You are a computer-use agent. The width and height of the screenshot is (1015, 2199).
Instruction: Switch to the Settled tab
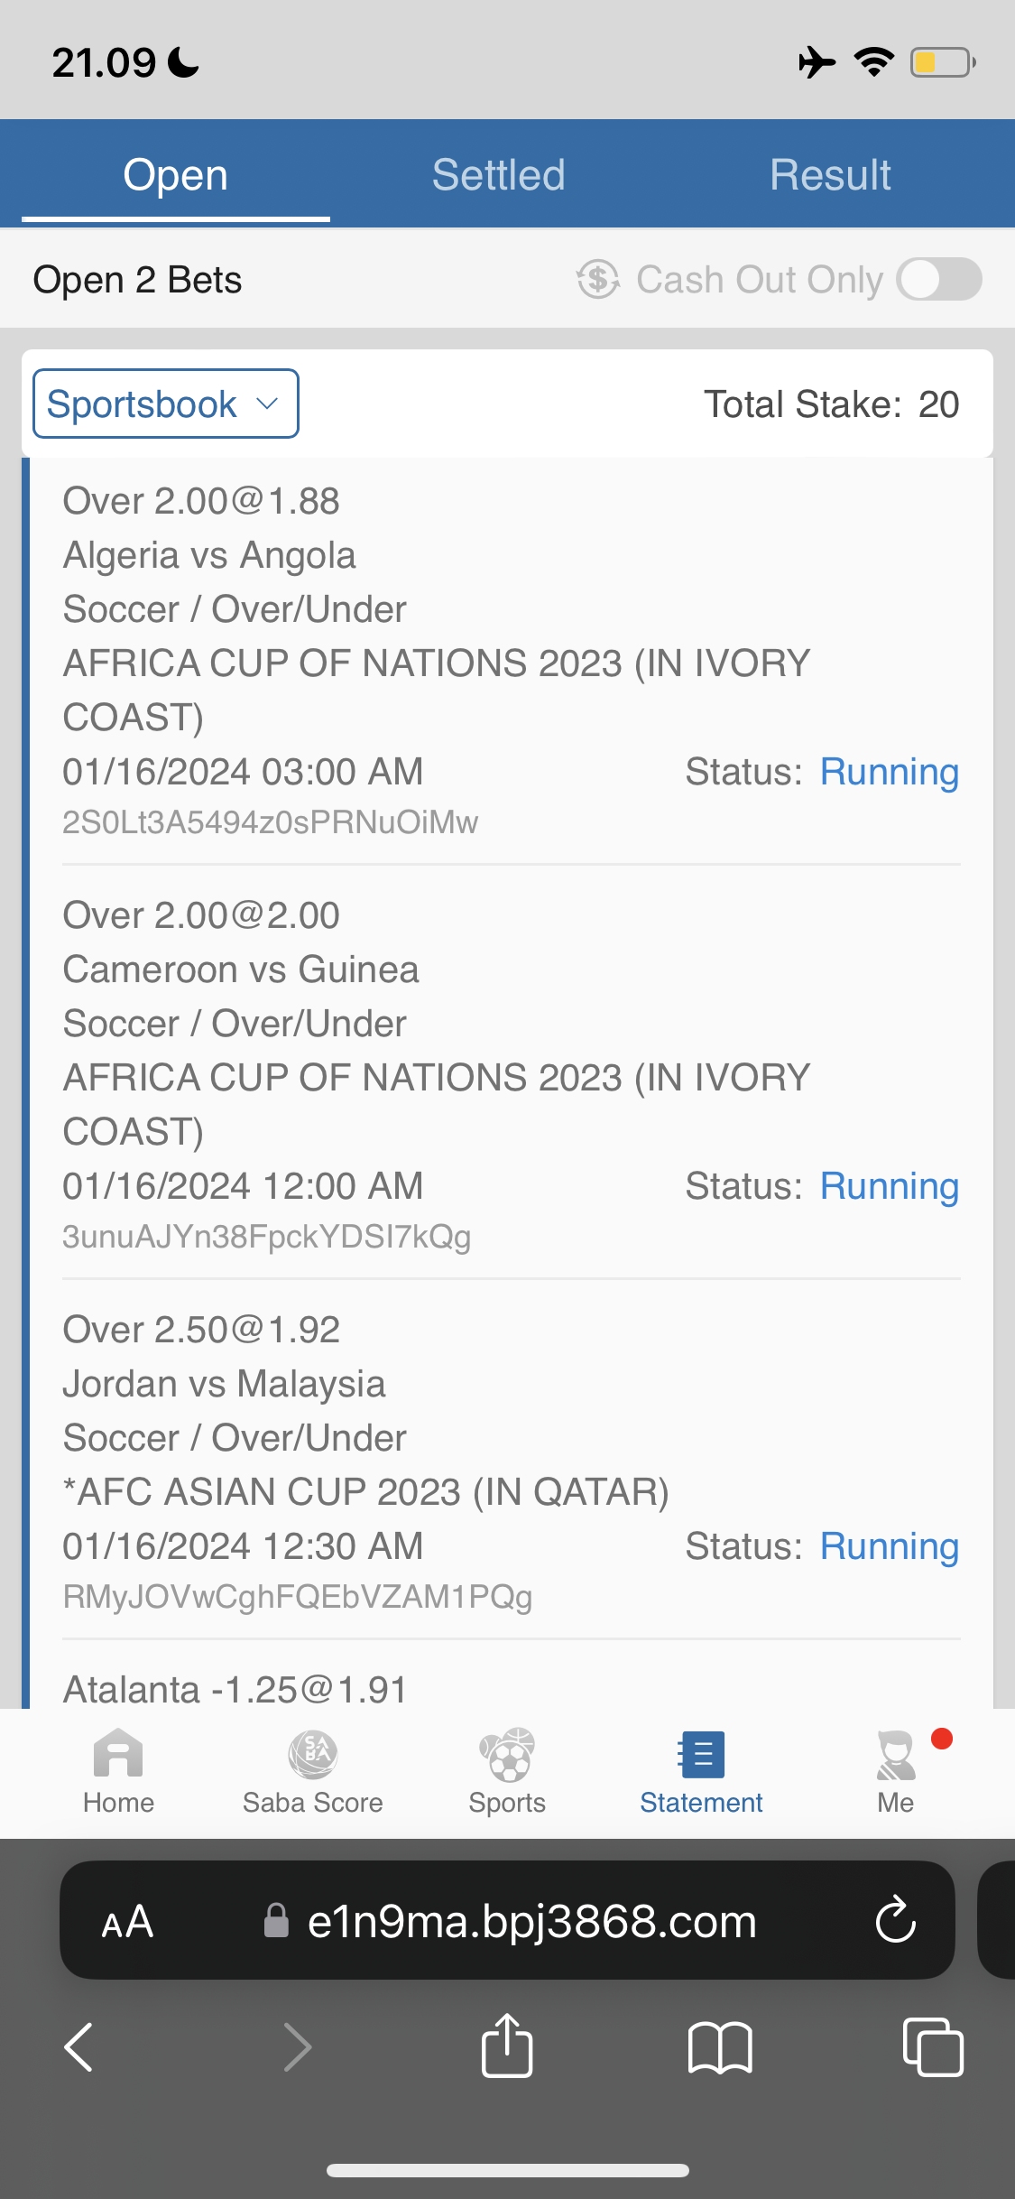(498, 174)
